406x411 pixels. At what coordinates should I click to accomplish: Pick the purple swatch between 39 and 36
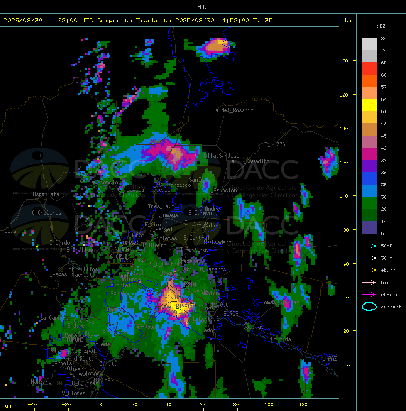tap(369, 166)
